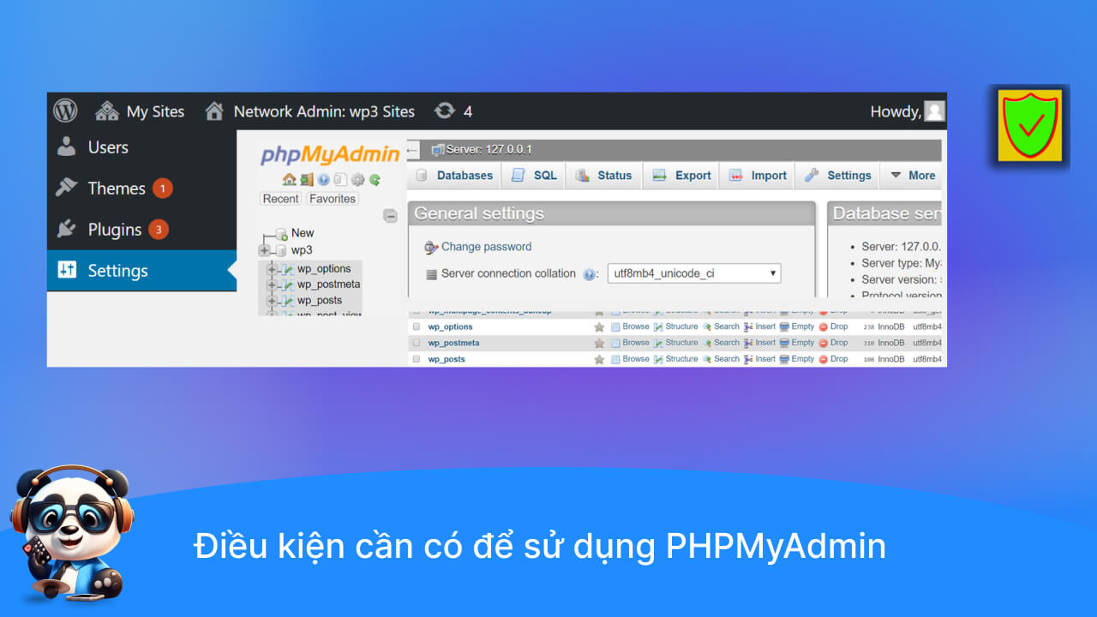Collapse all with the minus icon

pos(391,216)
